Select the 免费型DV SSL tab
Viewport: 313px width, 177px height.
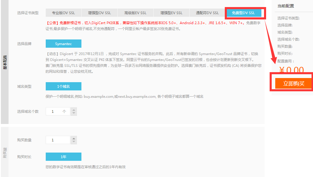coord(243,13)
